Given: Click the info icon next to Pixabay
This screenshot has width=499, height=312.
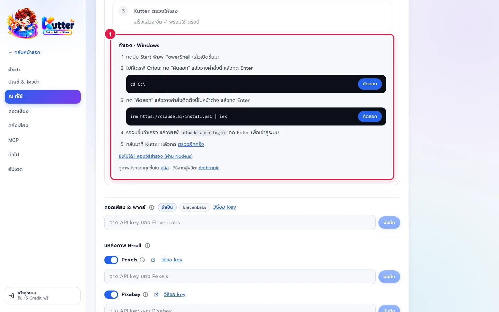Looking at the screenshot, I should (x=145, y=294).
